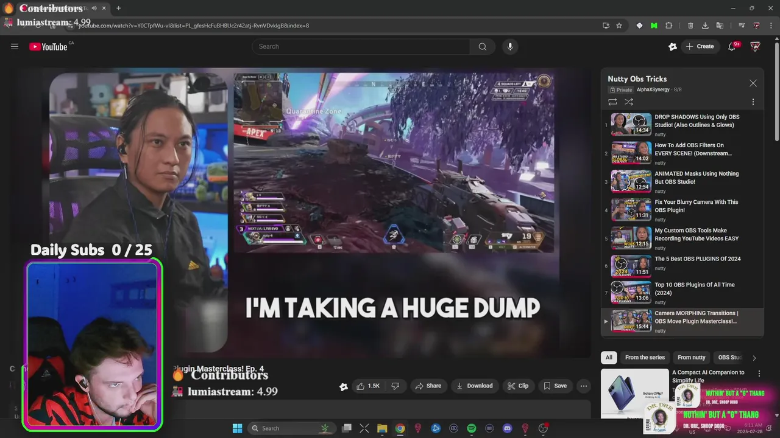Image resolution: width=780 pixels, height=438 pixels.
Task: Open OBS Studio from taskbar
Action: click(543, 428)
